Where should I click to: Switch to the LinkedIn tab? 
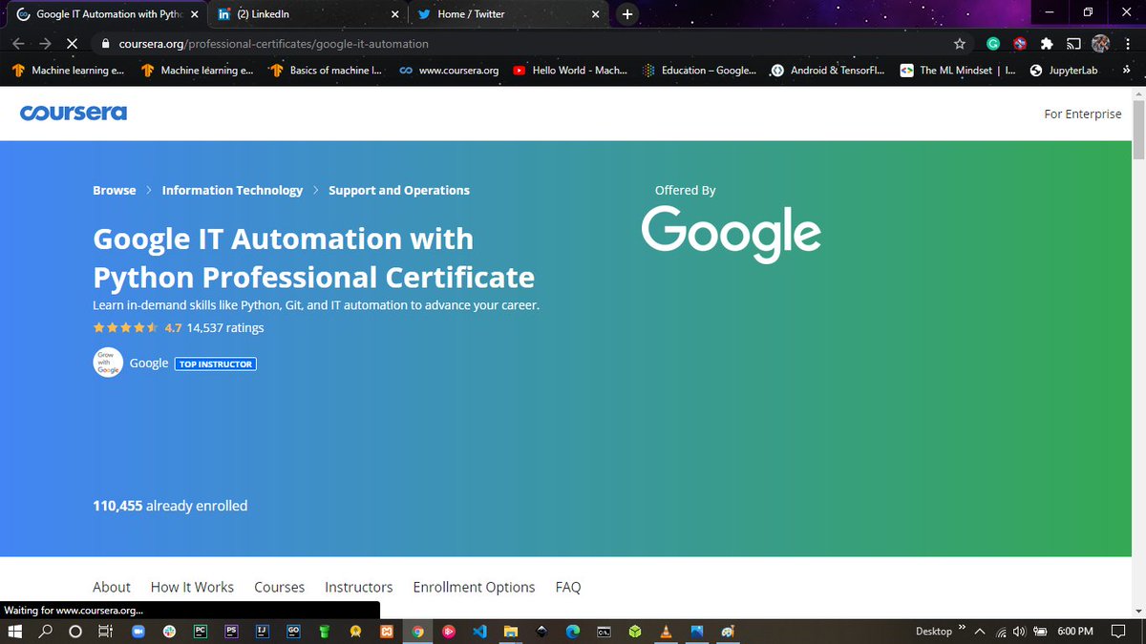[x=296, y=15]
